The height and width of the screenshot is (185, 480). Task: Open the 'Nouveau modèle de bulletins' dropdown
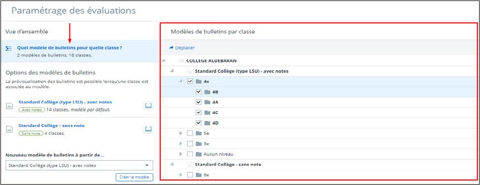click(79, 165)
